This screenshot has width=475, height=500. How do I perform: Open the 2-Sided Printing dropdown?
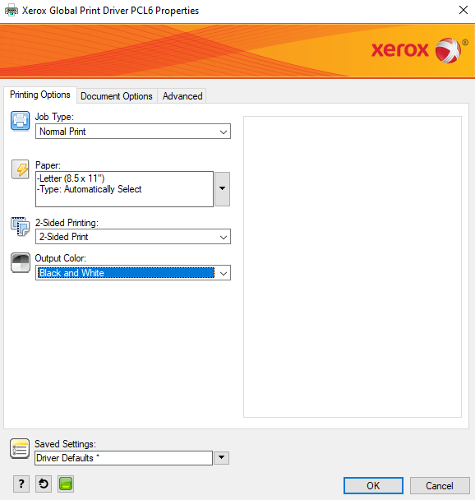133,237
